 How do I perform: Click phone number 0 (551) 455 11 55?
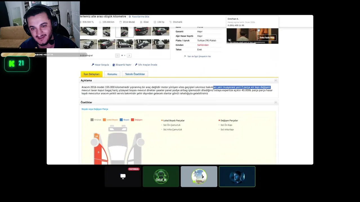236,25
